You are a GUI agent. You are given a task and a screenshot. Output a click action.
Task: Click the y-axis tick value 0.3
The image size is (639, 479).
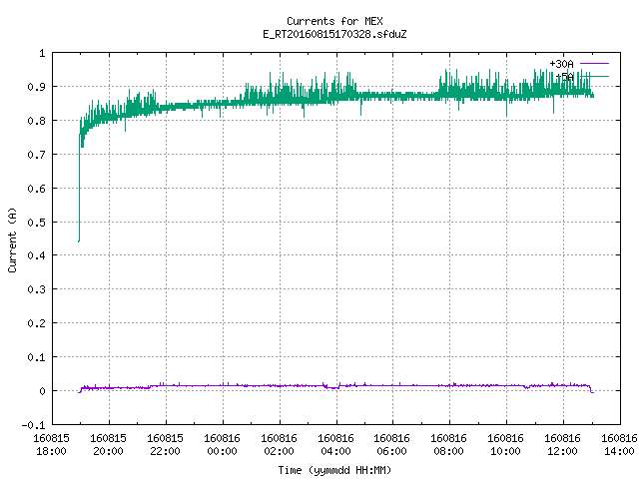(x=36, y=289)
